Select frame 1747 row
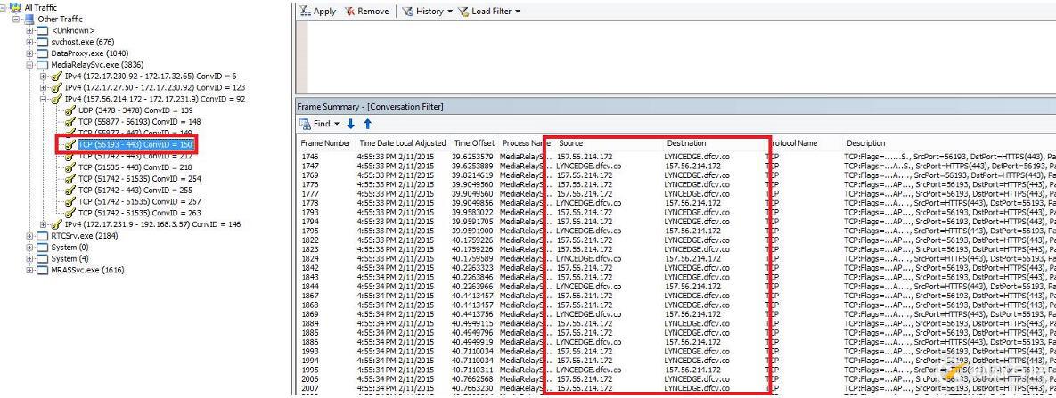This screenshot has width=1056, height=398. tap(677, 166)
